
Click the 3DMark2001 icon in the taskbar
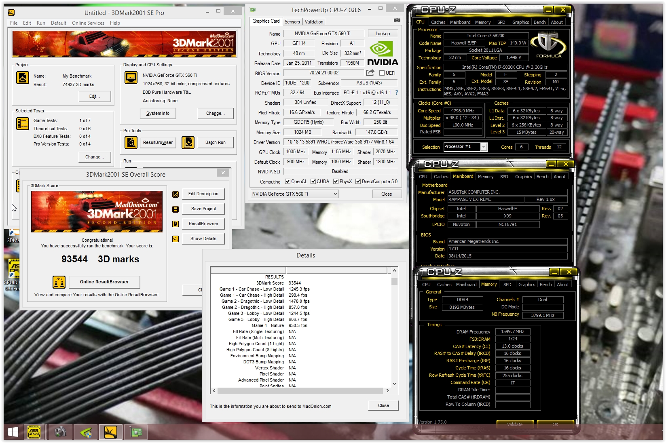coord(111,432)
